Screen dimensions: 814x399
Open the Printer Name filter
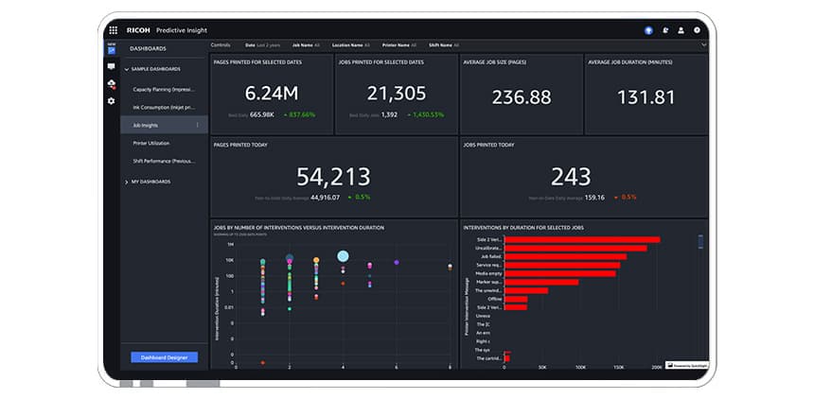pyautogui.click(x=402, y=44)
